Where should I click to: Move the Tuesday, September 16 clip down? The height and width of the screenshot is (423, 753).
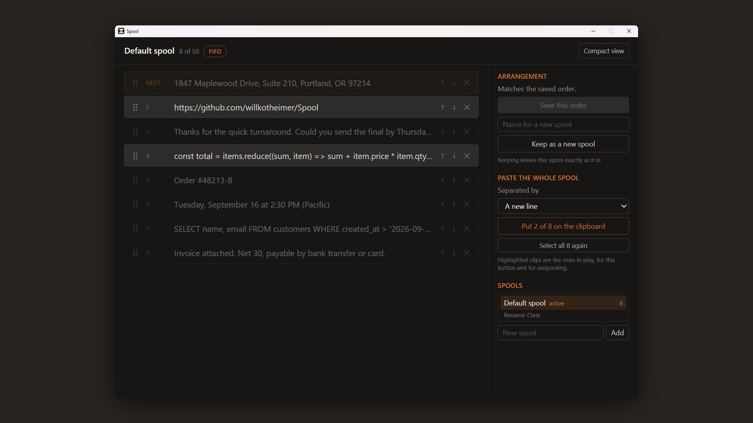coord(454,204)
